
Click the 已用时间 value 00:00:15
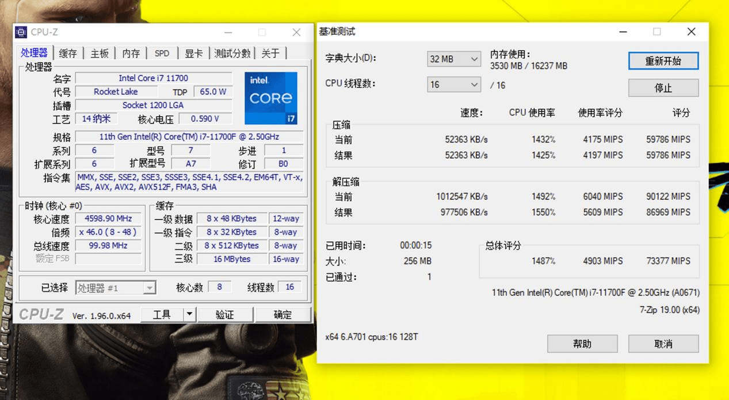pos(415,245)
